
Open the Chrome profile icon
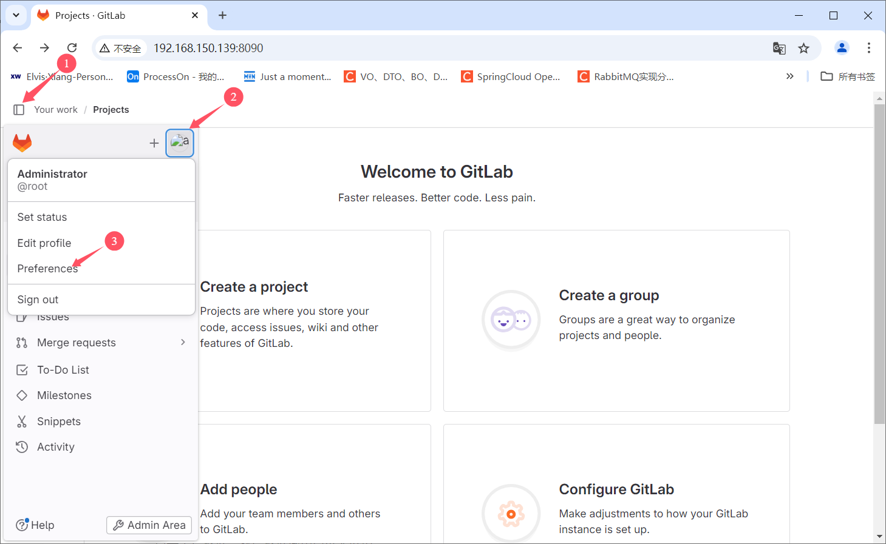click(842, 48)
